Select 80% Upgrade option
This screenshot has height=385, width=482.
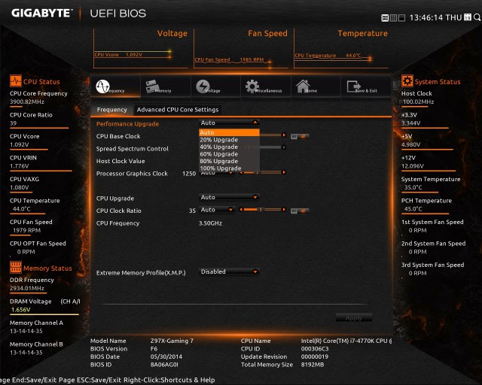[x=229, y=161]
